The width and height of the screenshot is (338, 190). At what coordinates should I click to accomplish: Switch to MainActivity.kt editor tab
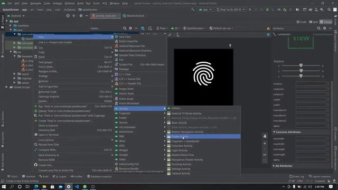[135, 16]
